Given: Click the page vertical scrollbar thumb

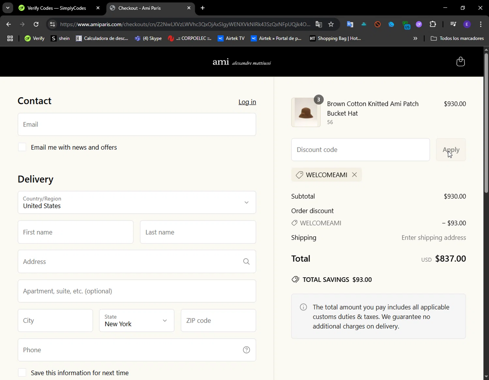Looking at the screenshot, I should click(486, 122).
